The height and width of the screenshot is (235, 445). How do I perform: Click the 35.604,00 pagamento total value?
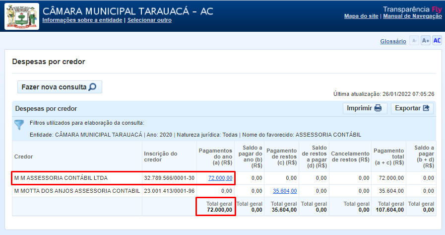[x=391, y=191]
